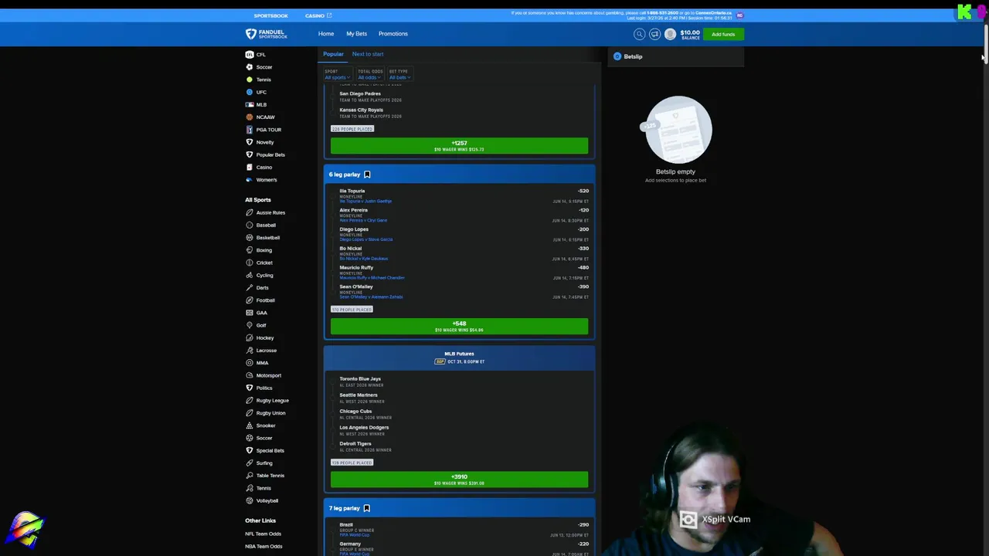Expand the Bet Type All bets dropdown

399,75
